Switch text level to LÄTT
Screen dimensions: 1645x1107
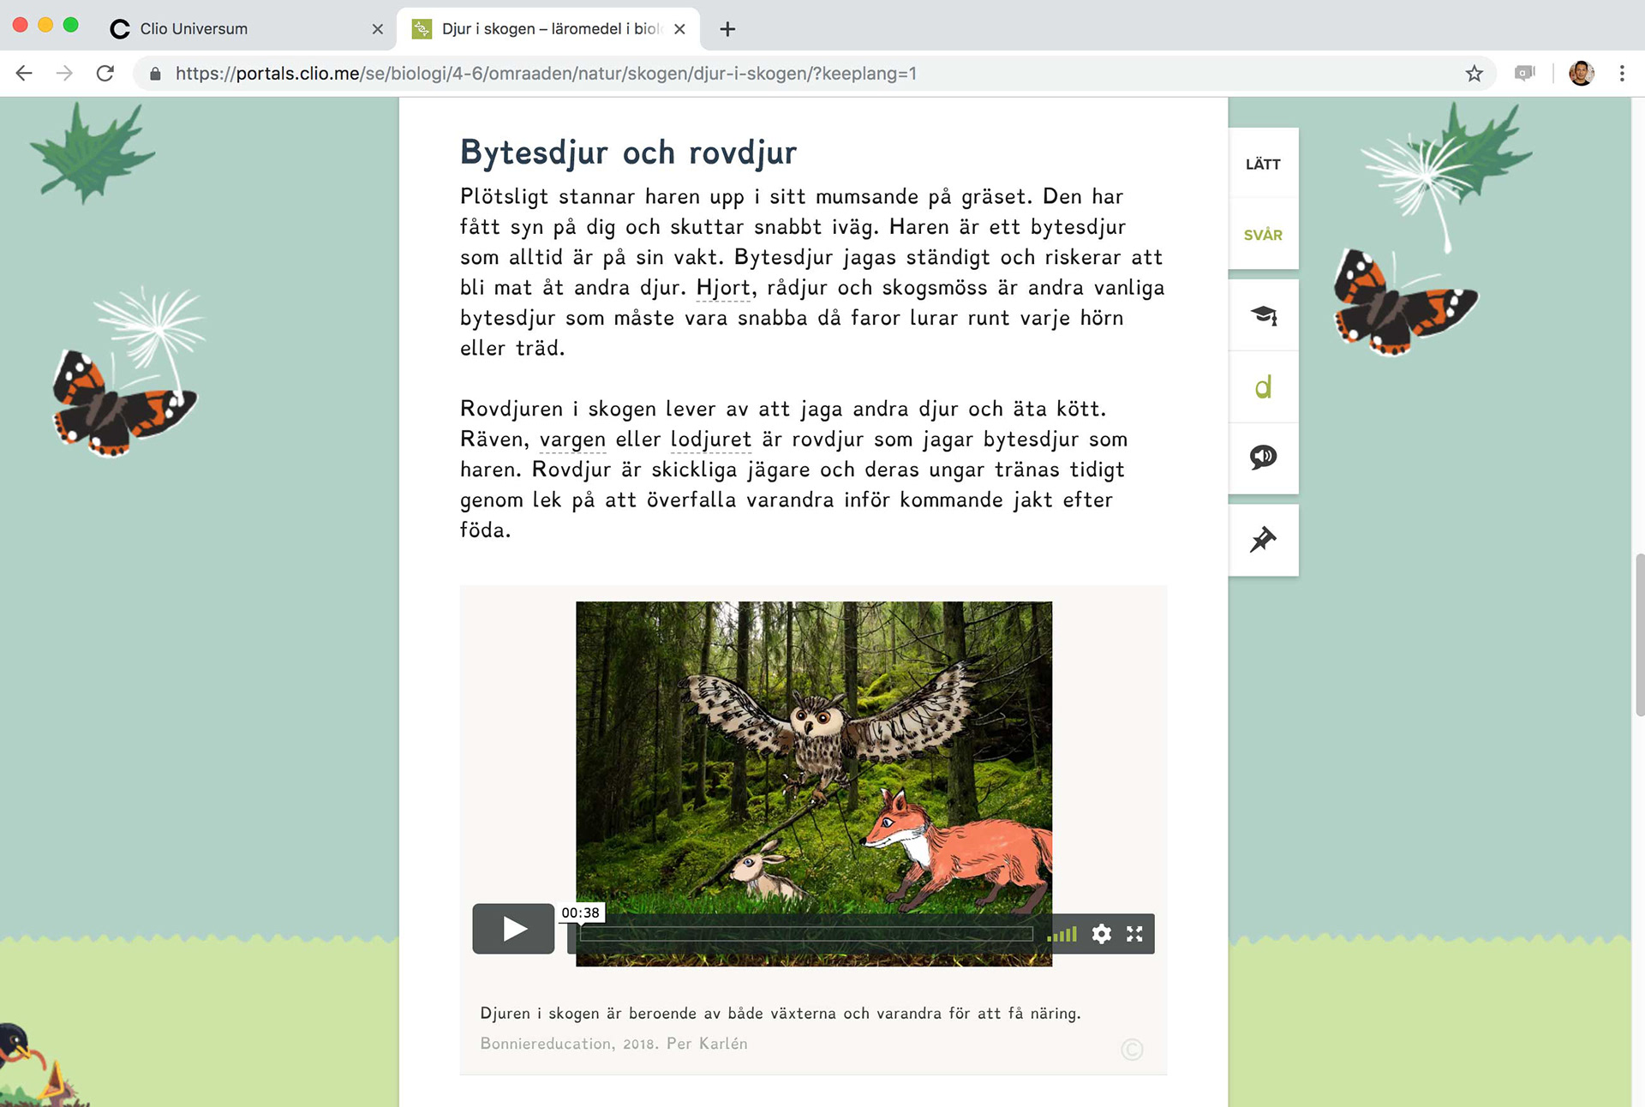click(1263, 165)
